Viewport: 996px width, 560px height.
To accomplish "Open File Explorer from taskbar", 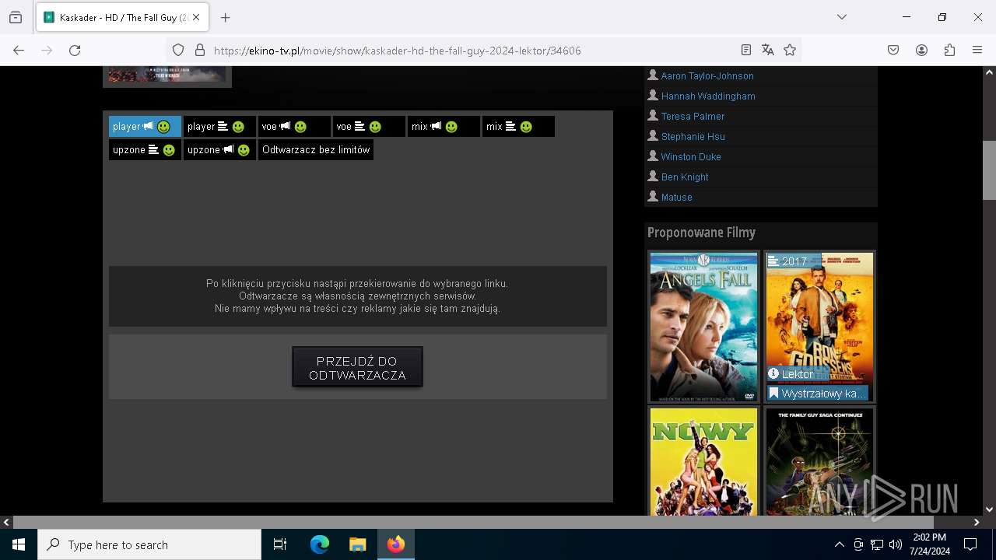I will pos(357,544).
